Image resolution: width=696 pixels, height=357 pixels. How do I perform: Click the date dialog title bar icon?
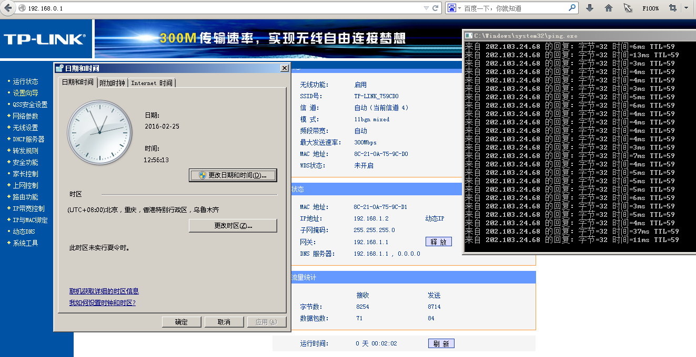(59, 68)
